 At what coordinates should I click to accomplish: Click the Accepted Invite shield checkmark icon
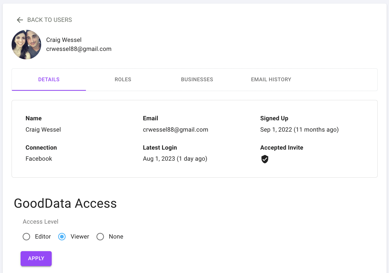[x=265, y=159]
